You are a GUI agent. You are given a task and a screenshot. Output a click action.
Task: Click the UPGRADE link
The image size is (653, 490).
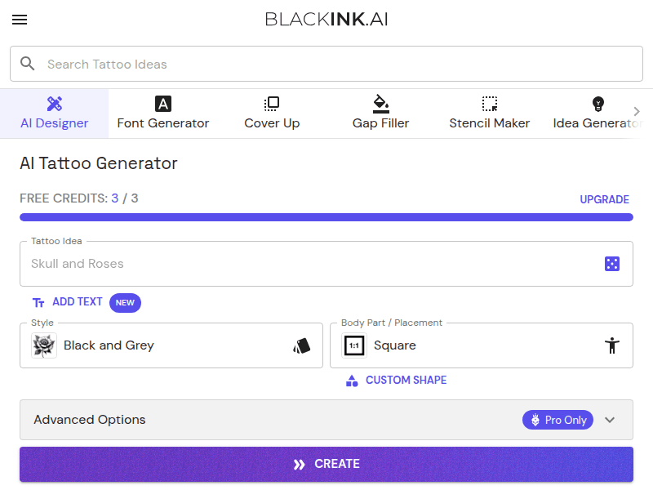pos(604,199)
